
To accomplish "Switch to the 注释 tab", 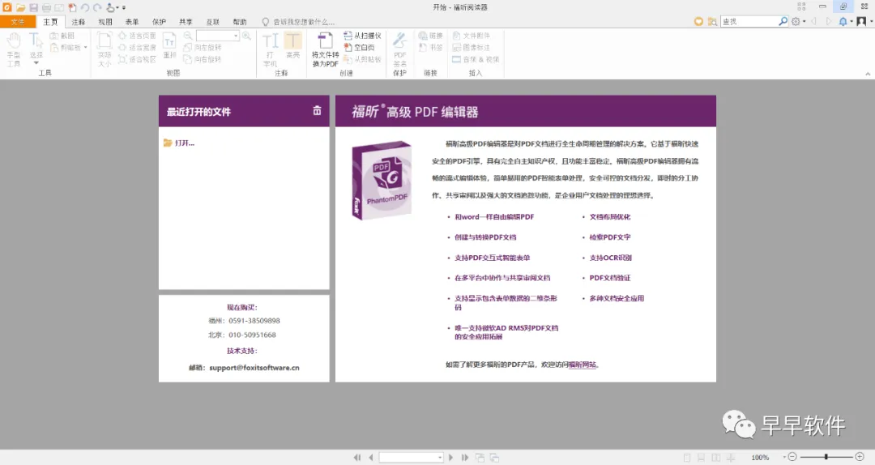I will tap(78, 22).
